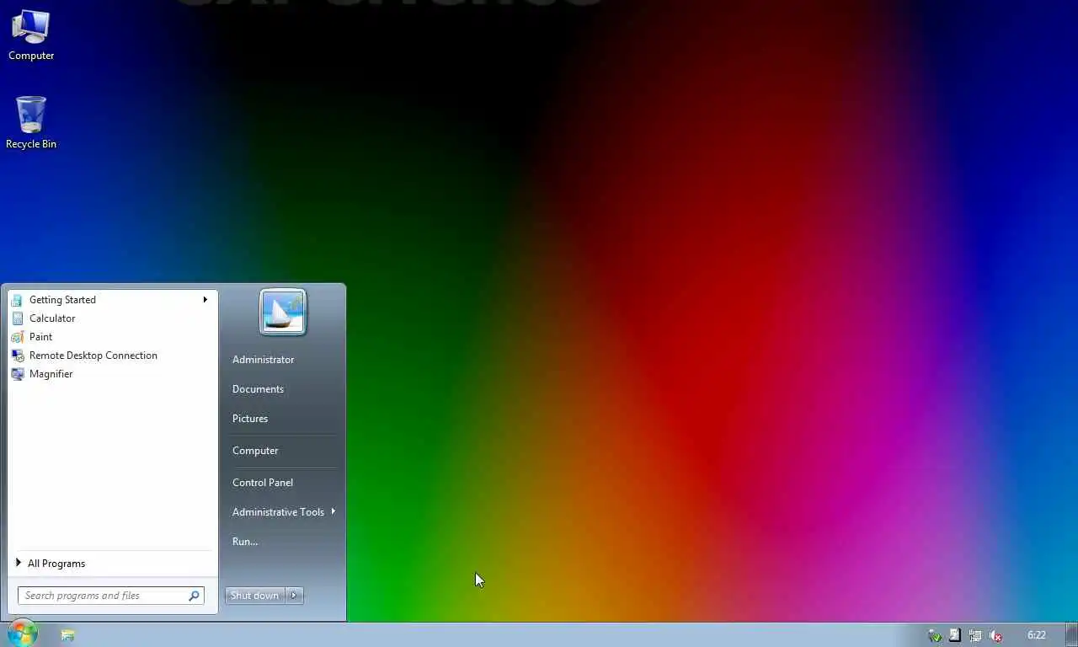Click the taskbar clock showing 6:22

(1037, 635)
